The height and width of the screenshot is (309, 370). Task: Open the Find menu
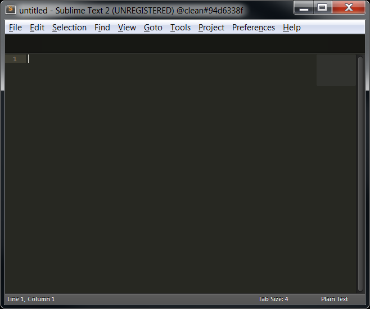click(102, 28)
